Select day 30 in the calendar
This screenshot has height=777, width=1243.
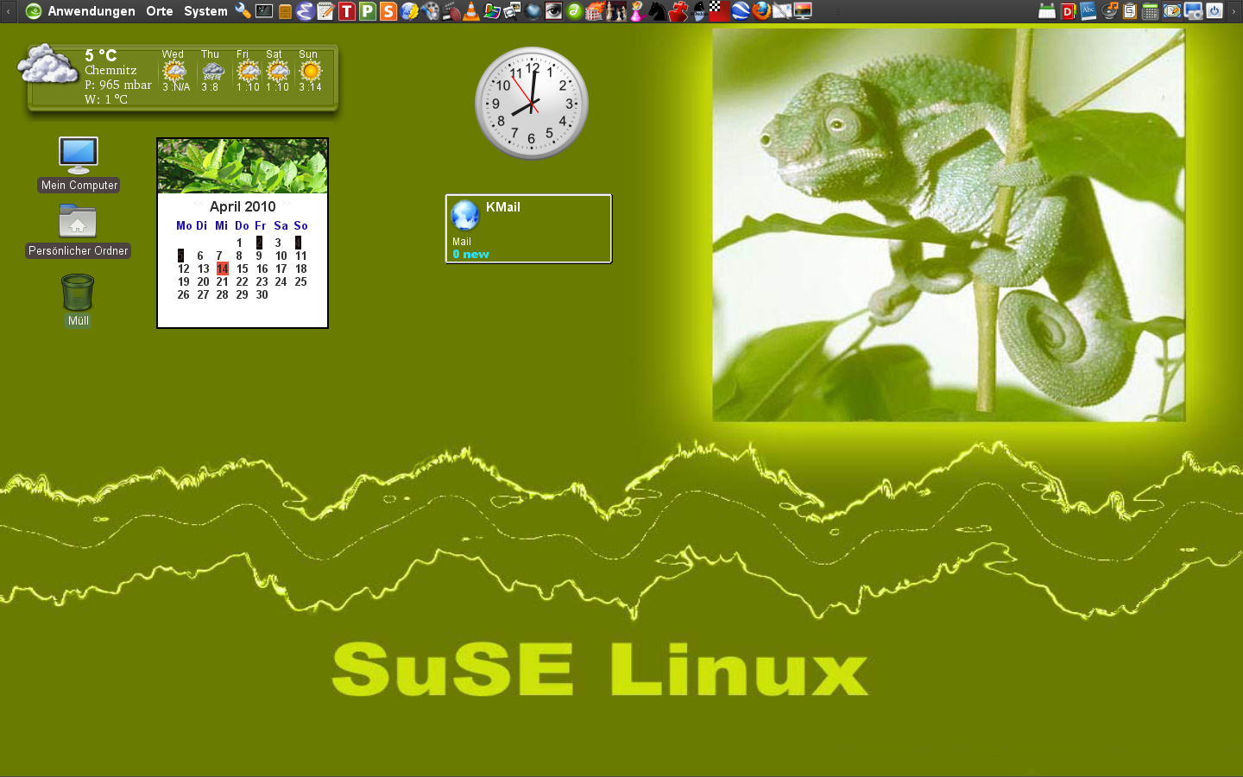pos(262,294)
